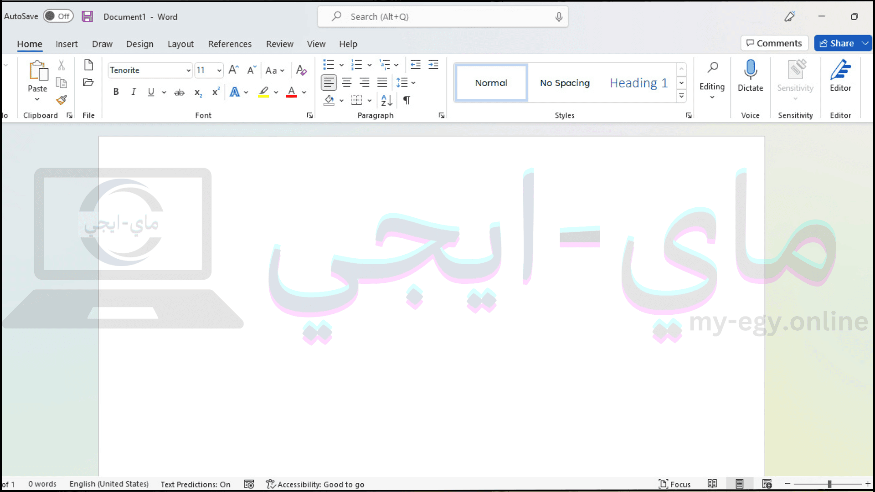875x492 pixels.
Task: Open the font name combo box
Action: tap(150, 70)
